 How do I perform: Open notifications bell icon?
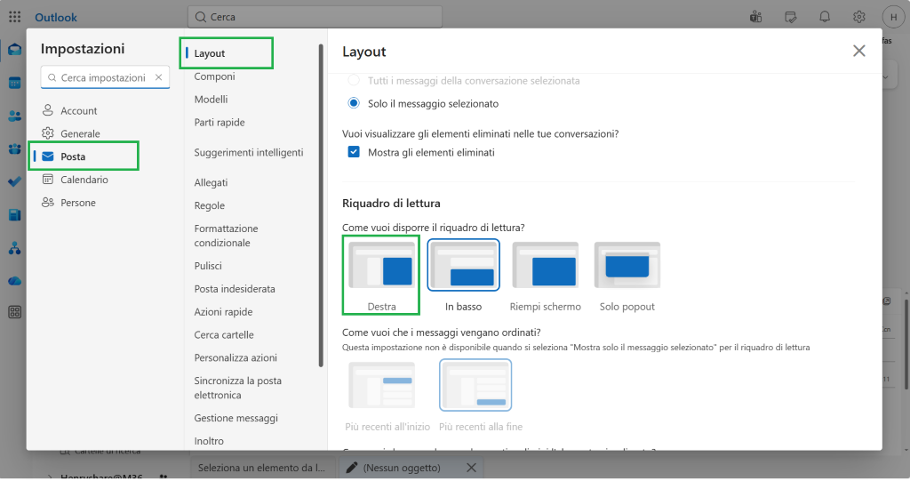pyautogui.click(x=825, y=17)
